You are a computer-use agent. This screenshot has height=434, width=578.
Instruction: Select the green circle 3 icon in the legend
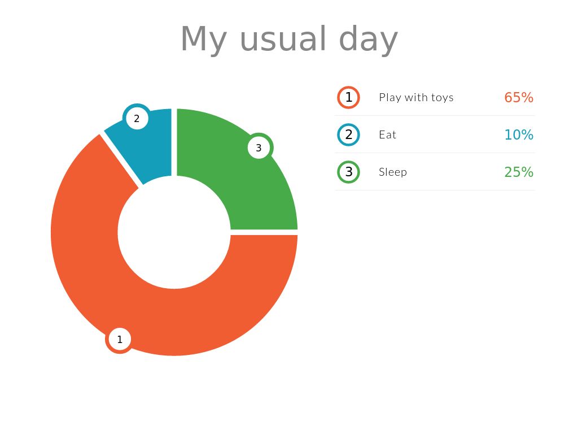[x=348, y=172]
